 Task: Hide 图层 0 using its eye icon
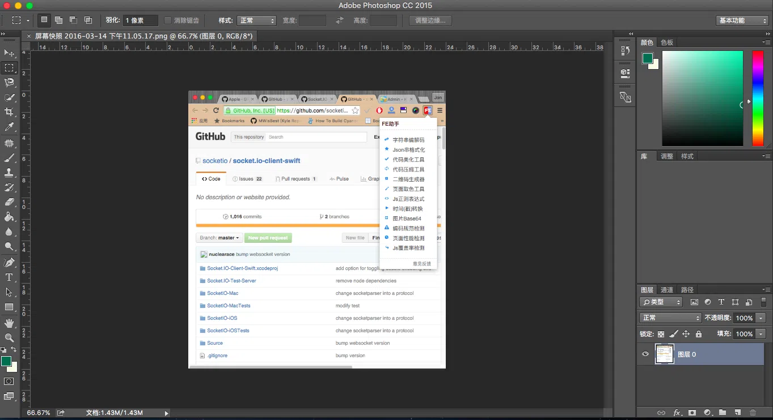645,354
